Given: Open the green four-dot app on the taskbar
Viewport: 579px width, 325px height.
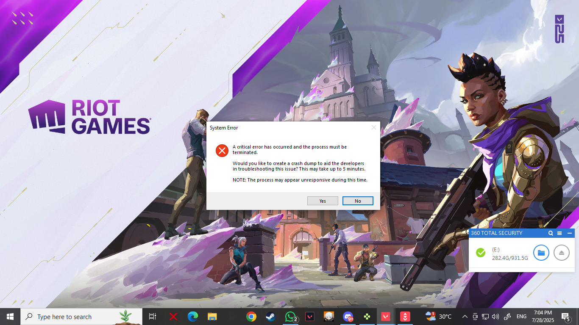Looking at the screenshot, I should tap(367, 317).
